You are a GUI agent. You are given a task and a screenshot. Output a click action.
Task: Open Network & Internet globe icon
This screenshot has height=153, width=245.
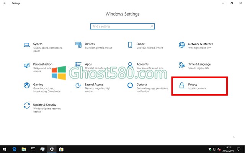coord(182,45)
